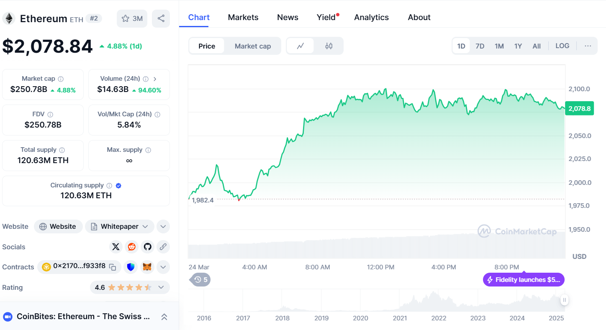Switch to candlestick chart view
Screen dimensions: 606x330
click(329, 46)
